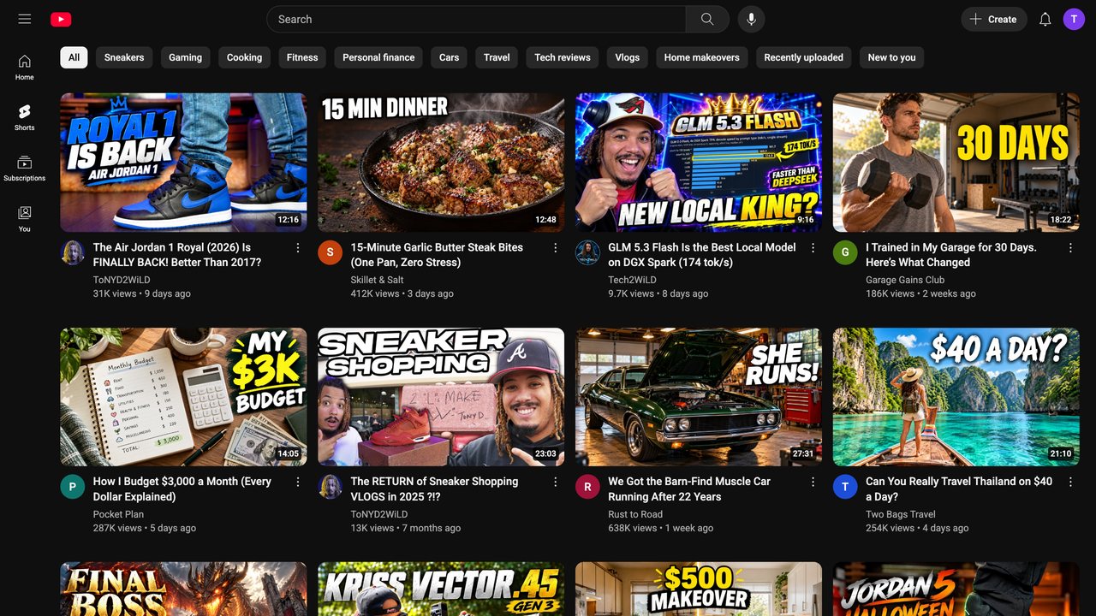Open Skillet & Salt channel avatar
Image resolution: width=1096 pixels, height=616 pixels.
(330, 252)
